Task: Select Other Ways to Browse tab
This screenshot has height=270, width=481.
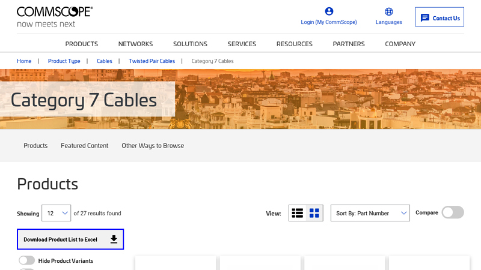Action: [153, 146]
